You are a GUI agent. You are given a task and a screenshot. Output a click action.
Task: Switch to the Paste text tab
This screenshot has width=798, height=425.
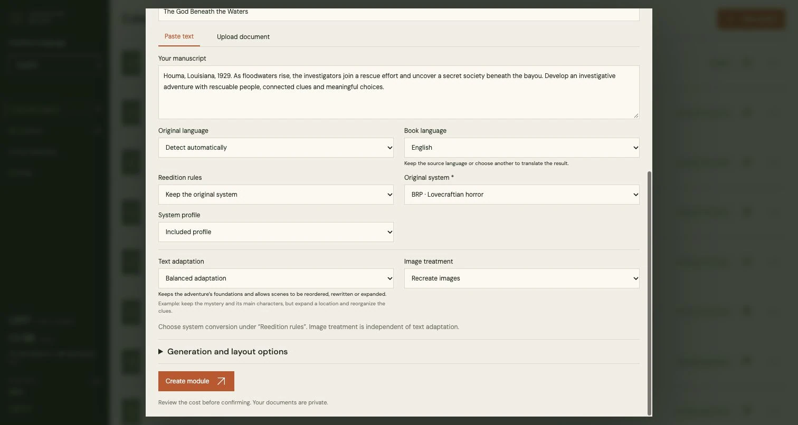click(x=179, y=36)
